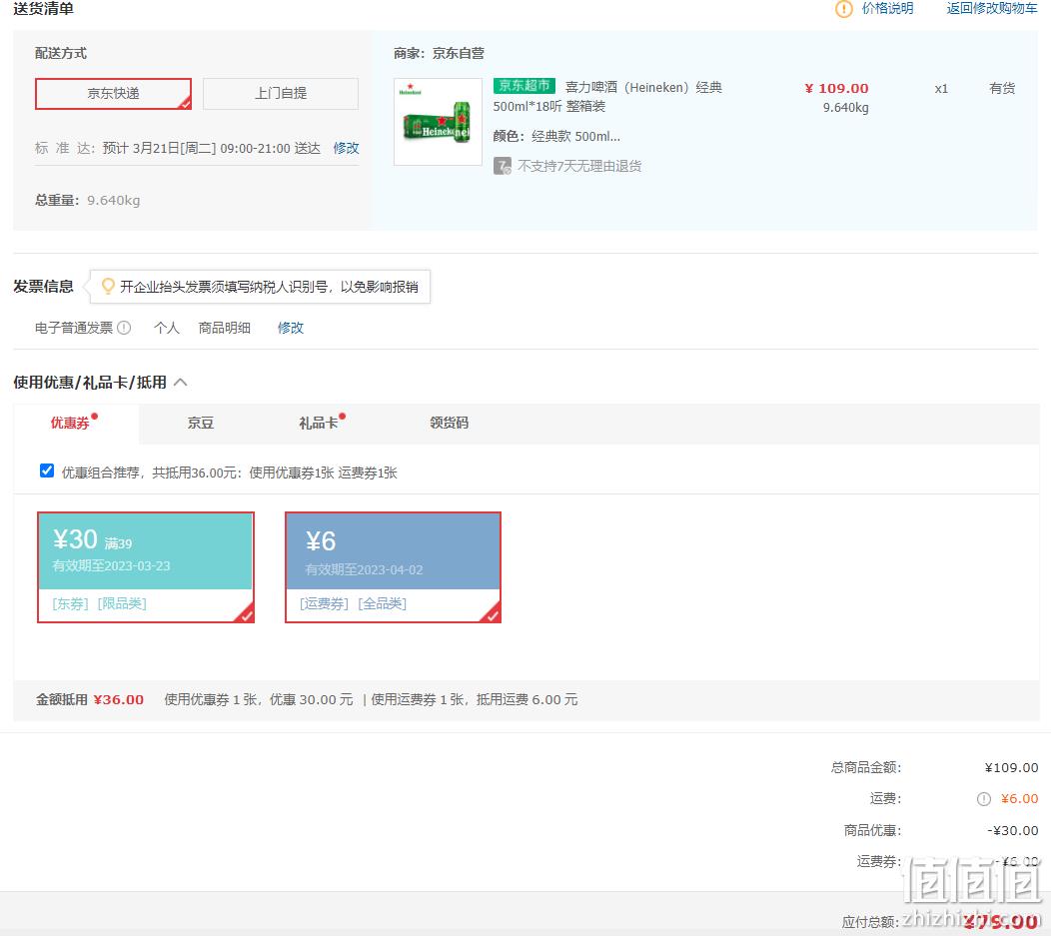Switch to the 京豆 tab
Image resolution: width=1051 pixels, height=936 pixels.
coord(201,423)
